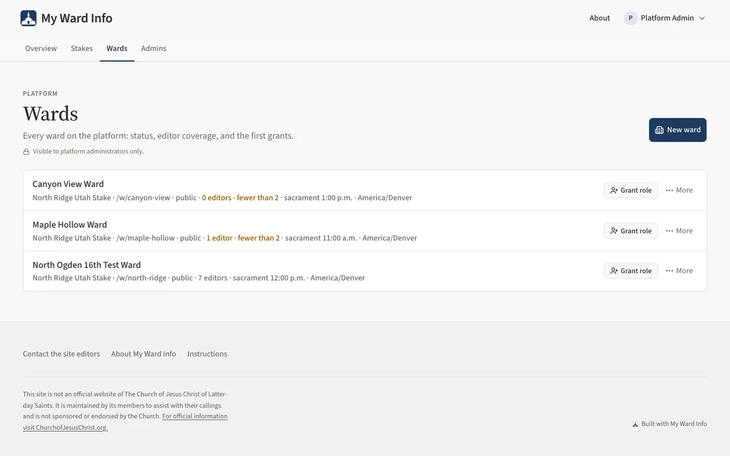Click the ellipsis icon for Canyon View Ward
Image resolution: width=730 pixels, height=456 pixels.
coord(669,190)
